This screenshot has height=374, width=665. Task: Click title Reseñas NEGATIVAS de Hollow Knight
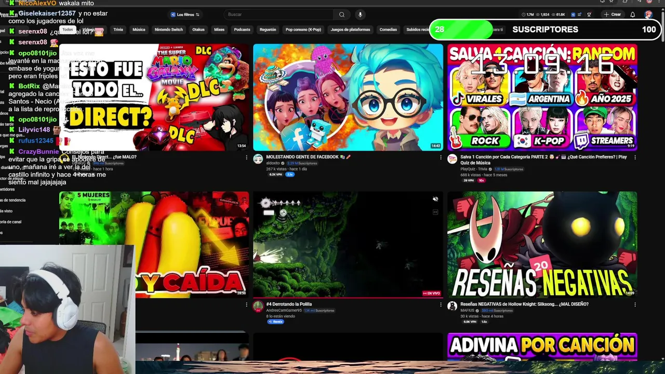(x=524, y=304)
